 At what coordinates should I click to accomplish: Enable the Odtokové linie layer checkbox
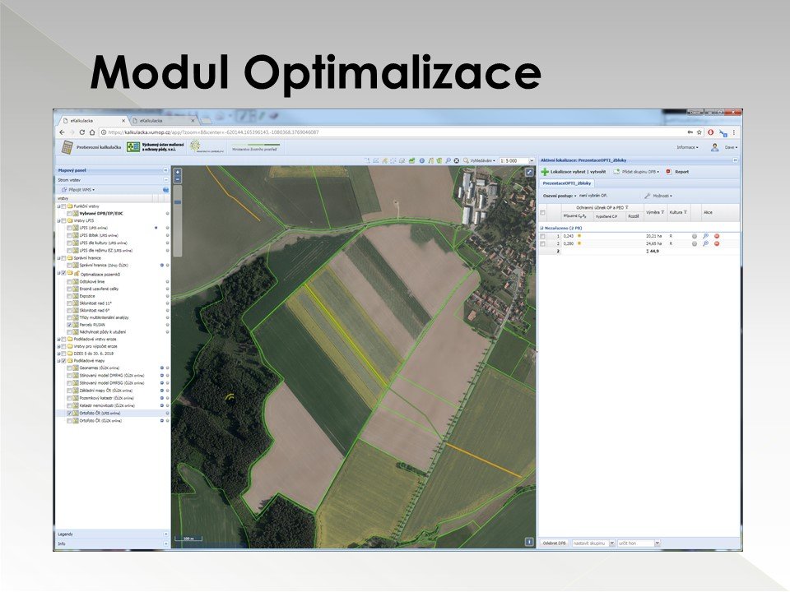(x=70, y=281)
